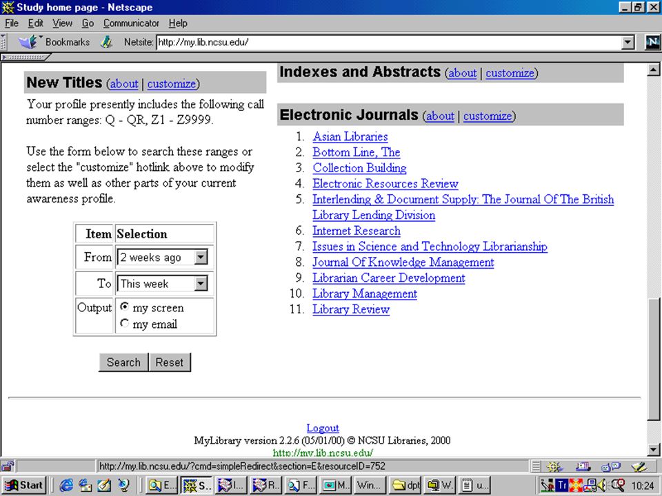The height and width of the screenshot is (496, 662).
Task: Switch to the 'dpt' folder taskbar button
Action: (x=406, y=485)
